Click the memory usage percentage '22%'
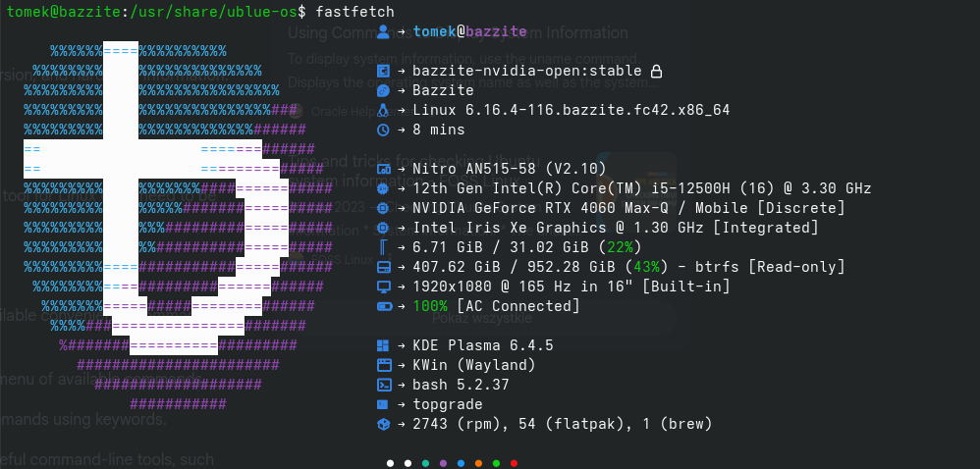 620,247
